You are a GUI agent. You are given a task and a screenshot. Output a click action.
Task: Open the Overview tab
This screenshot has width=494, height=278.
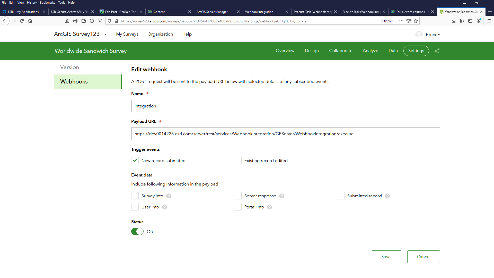coord(285,50)
